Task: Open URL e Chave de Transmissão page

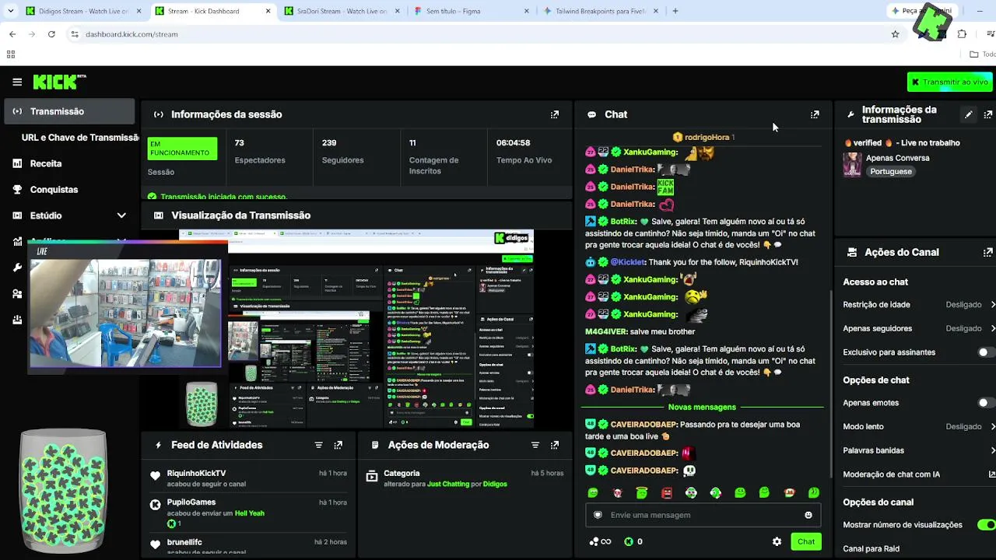Action: tap(80, 138)
